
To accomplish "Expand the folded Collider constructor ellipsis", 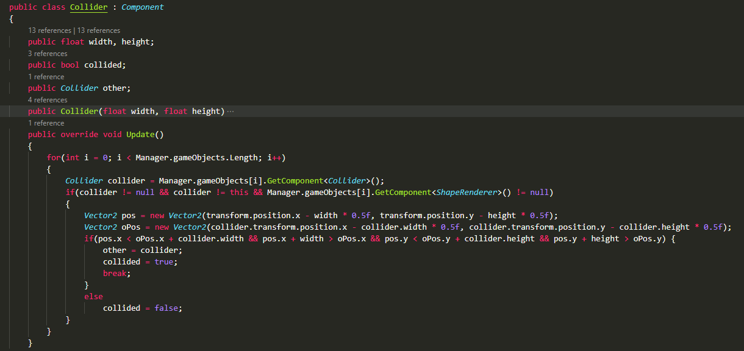I will 231,112.
